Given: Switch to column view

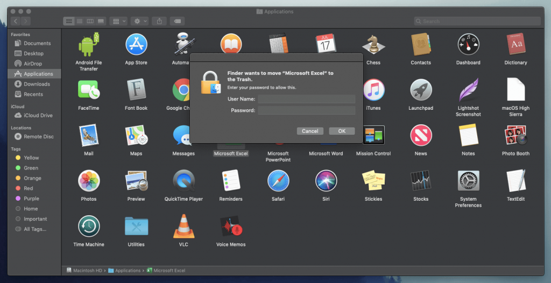Looking at the screenshot, I should 90,21.
